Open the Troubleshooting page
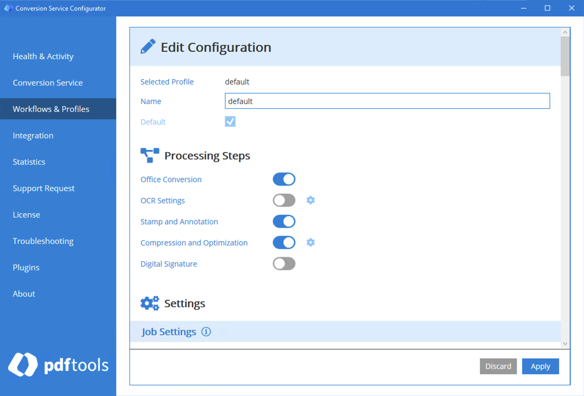The width and height of the screenshot is (584, 396). 43,241
